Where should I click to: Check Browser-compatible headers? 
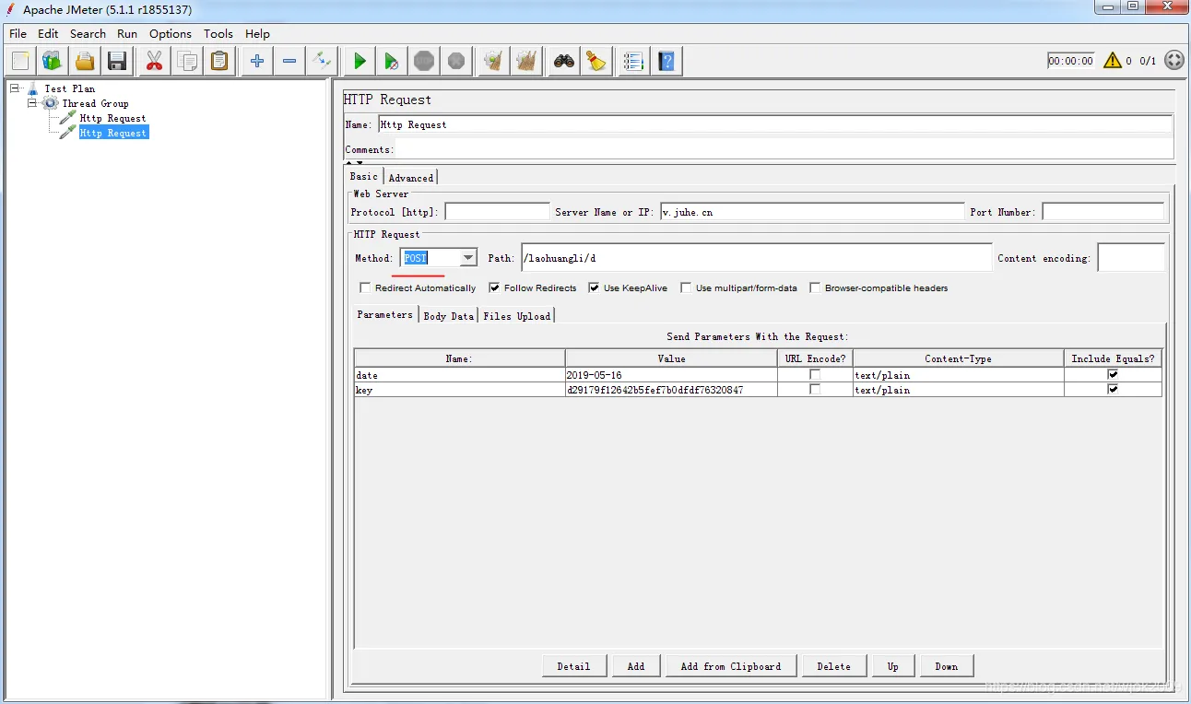tap(815, 287)
